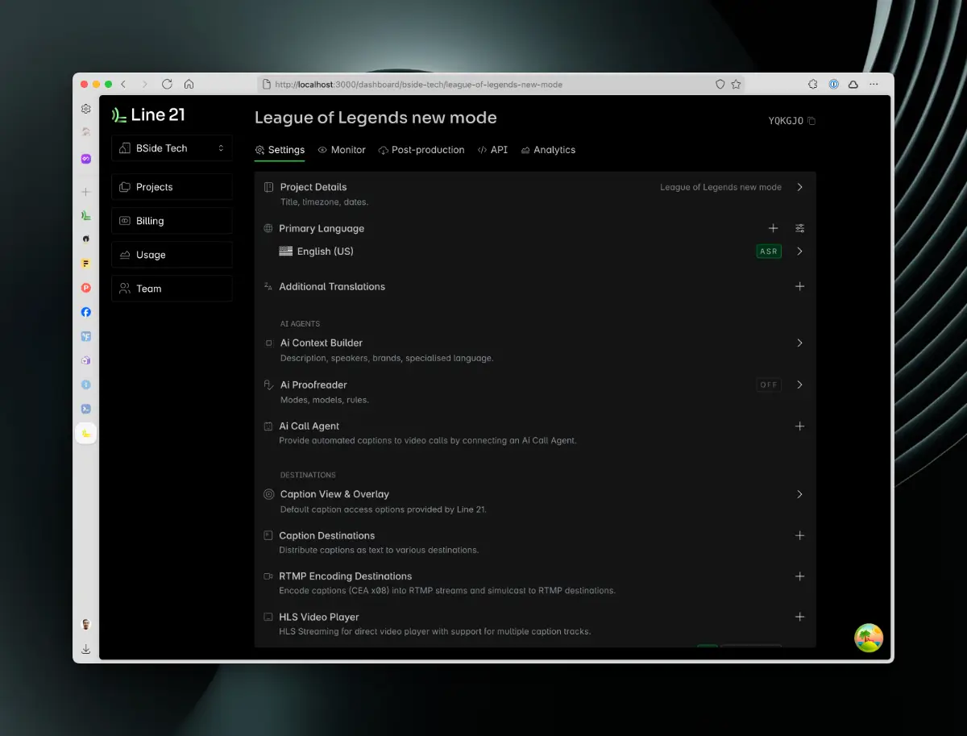Click the browser address bar
This screenshot has height=736, width=967.
(483, 84)
